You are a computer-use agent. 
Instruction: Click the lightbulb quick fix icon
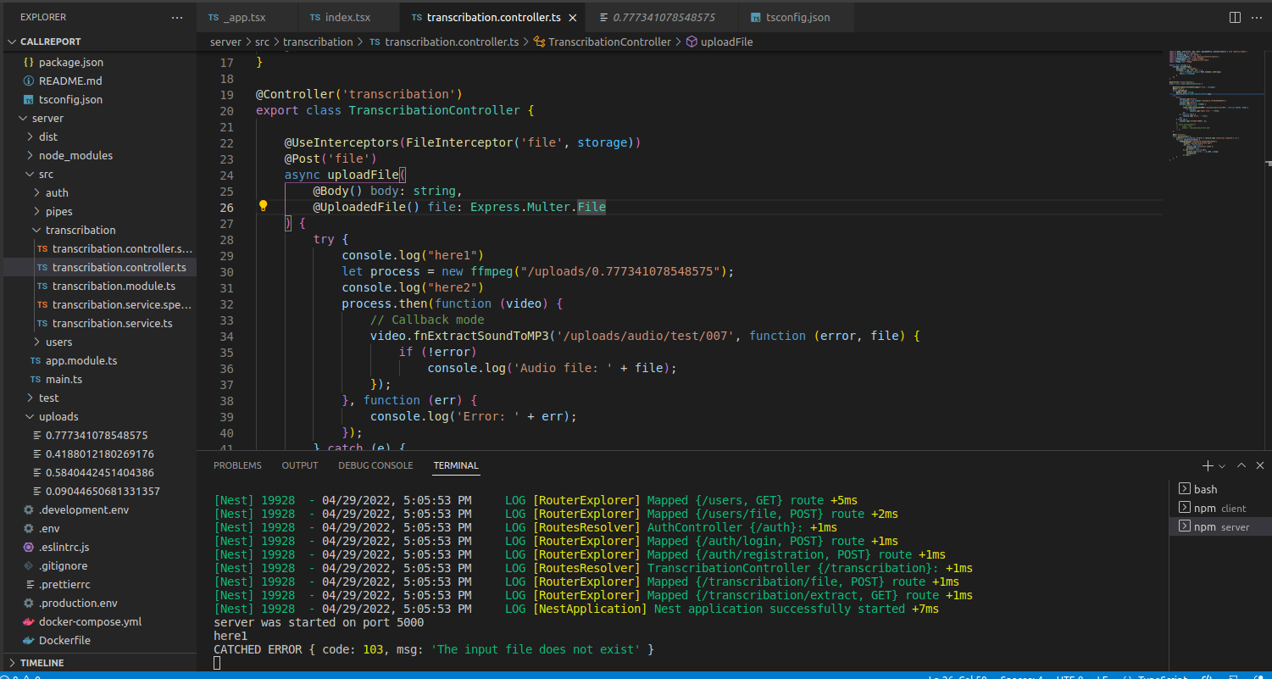(263, 206)
